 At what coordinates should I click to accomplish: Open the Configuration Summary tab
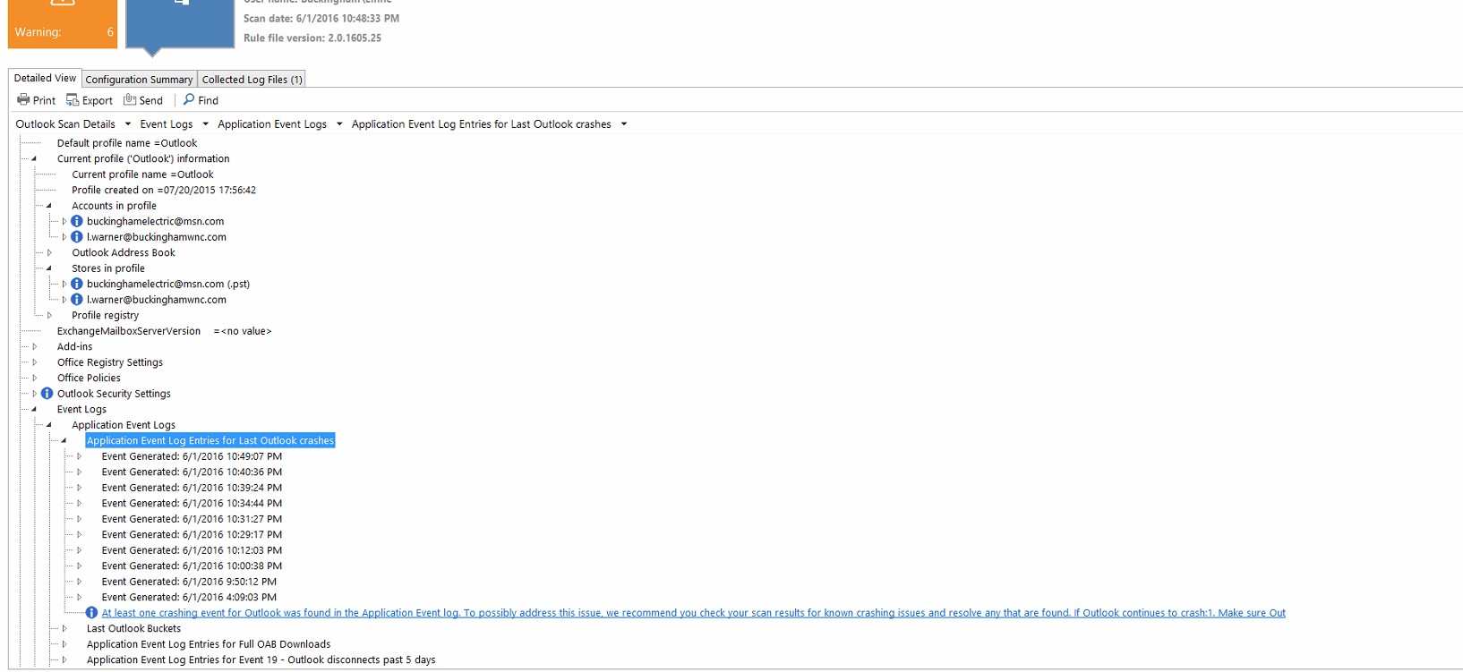139,80
